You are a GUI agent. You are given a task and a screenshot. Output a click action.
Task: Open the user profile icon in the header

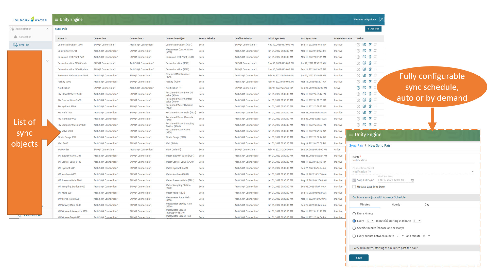click(382, 19)
